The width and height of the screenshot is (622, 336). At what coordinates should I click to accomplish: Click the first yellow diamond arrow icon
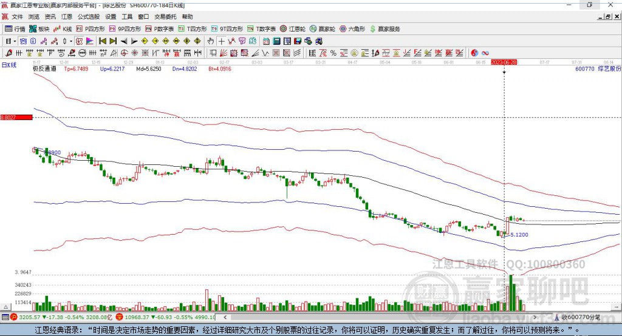point(145,41)
